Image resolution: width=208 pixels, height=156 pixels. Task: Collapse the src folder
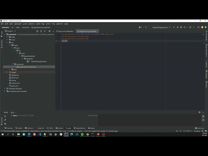click(x=7, y=43)
